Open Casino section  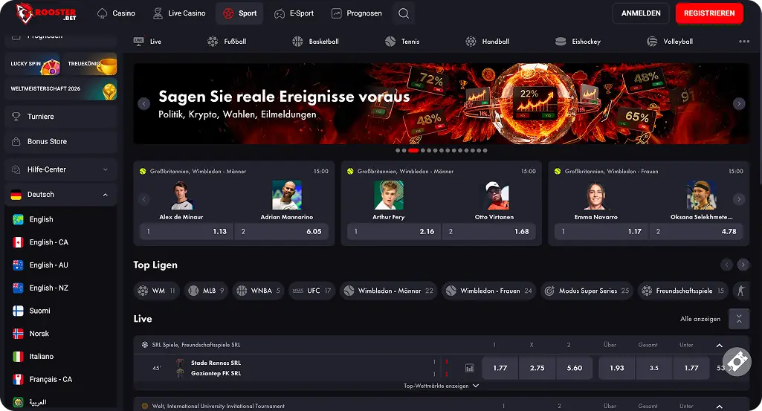coord(116,13)
